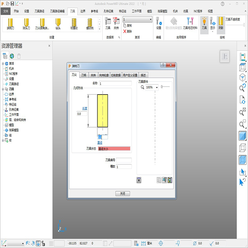The width and height of the screenshot is (248, 248).
Task: Open the File (文件) menu
Action: [6, 11]
